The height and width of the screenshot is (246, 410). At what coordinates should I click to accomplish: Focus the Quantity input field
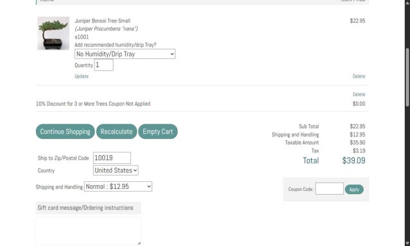click(104, 65)
